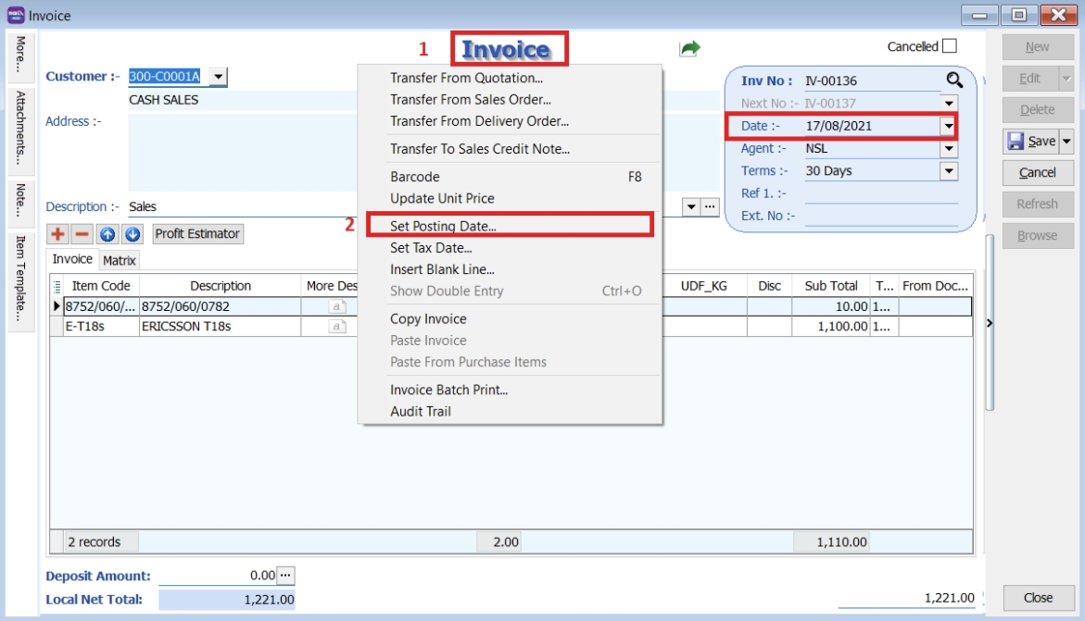
Task: Click the Ref 1 input field
Action: [880, 193]
